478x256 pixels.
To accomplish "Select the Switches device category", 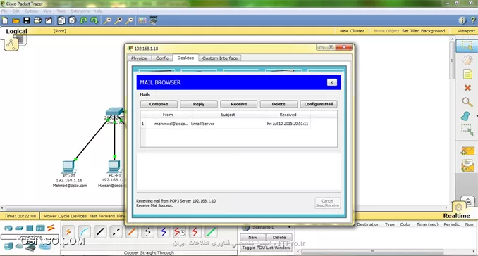I will (19, 228).
